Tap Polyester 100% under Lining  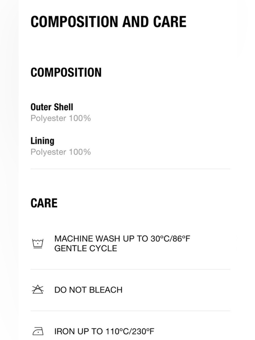(x=61, y=152)
